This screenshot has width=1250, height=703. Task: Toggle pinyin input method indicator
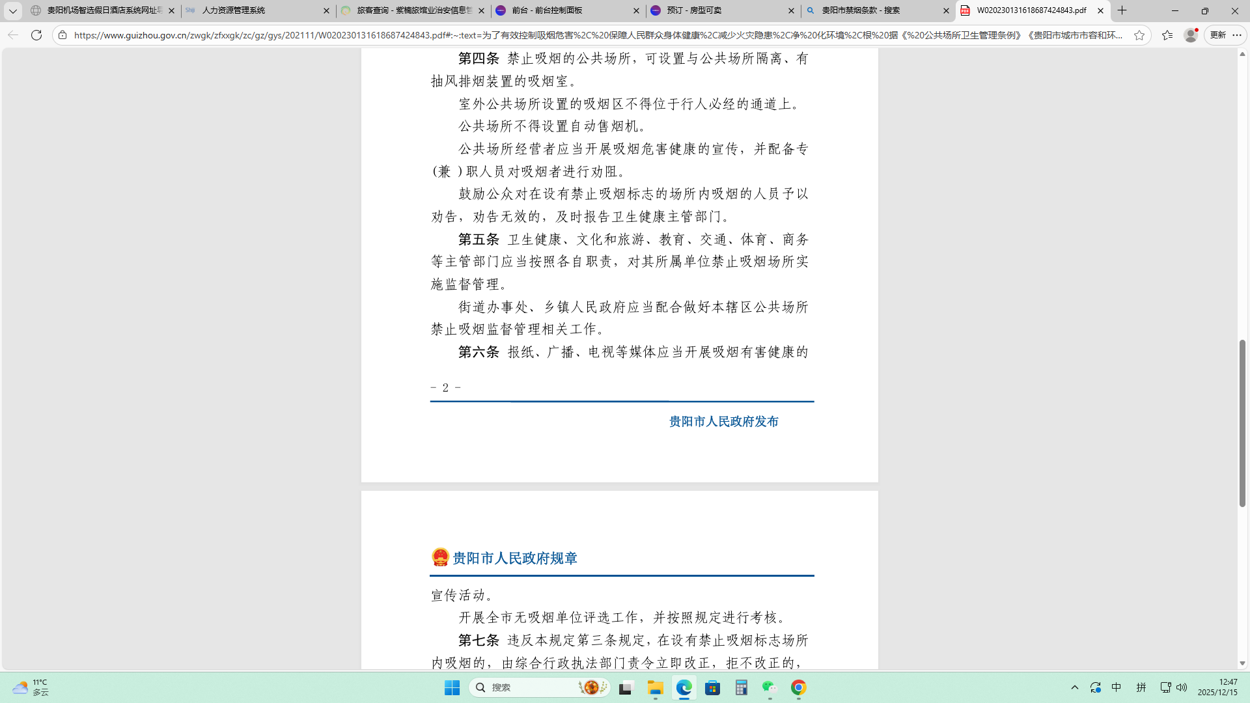(1141, 687)
